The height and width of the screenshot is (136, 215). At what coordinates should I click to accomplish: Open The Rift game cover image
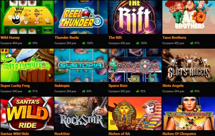(x=135, y=17)
